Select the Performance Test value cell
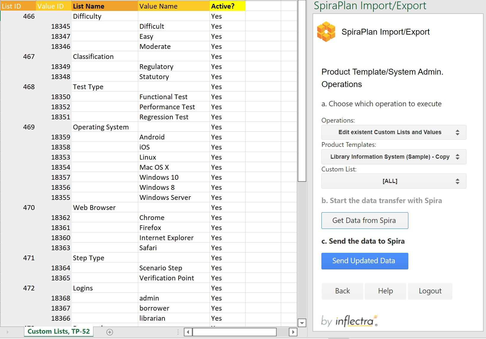The width and height of the screenshot is (486, 339). 174,107
